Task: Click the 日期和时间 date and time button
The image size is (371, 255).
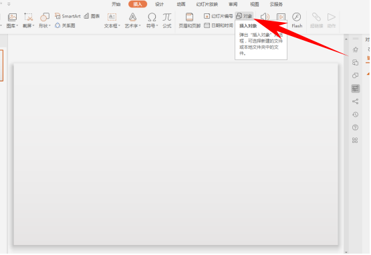Action: [x=219, y=25]
